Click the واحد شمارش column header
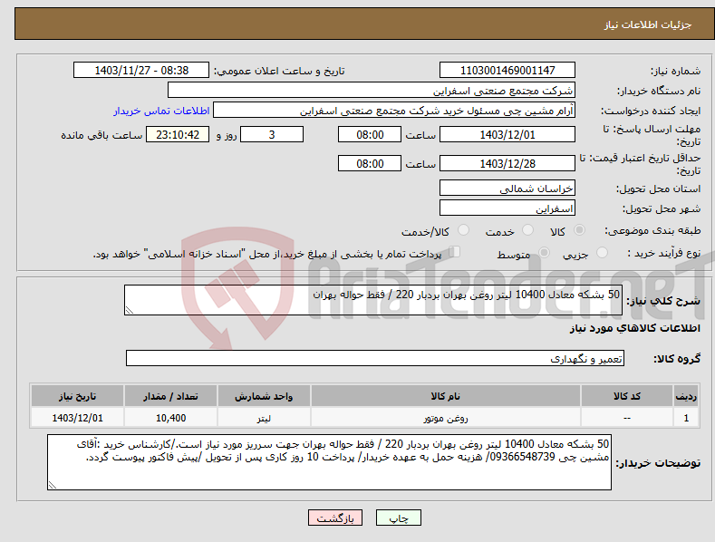The height and width of the screenshot is (542, 715). click(264, 396)
